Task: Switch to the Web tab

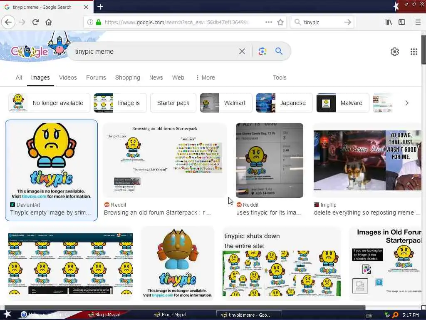Action: click(x=178, y=77)
